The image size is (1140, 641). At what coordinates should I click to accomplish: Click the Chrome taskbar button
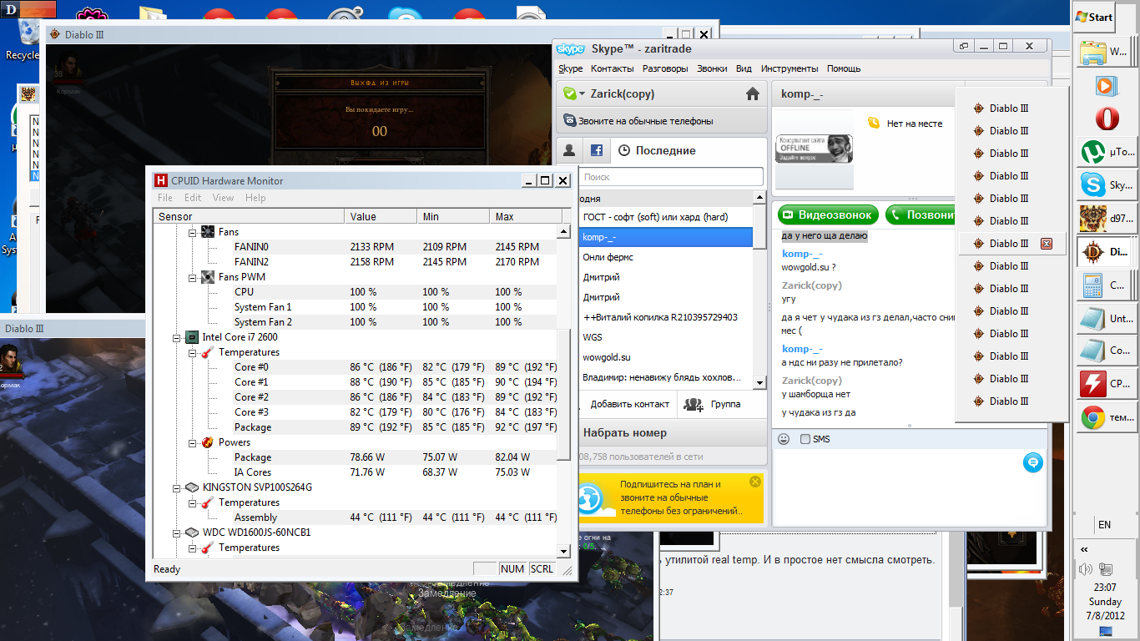click(1107, 417)
